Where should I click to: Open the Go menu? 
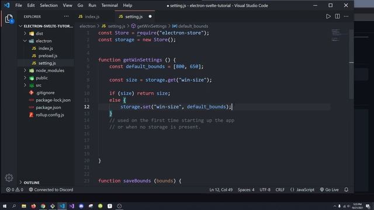click(80, 5)
